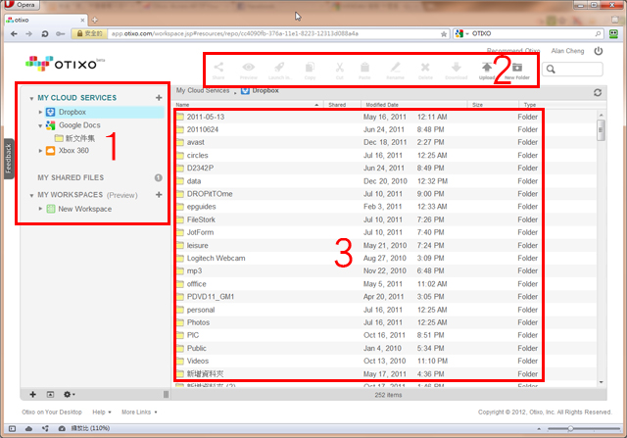The height and width of the screenshot is (438, 627).
Task: Open the settings gear in sidebar footer
Action: pyautogui.click(x=67, y=393)
